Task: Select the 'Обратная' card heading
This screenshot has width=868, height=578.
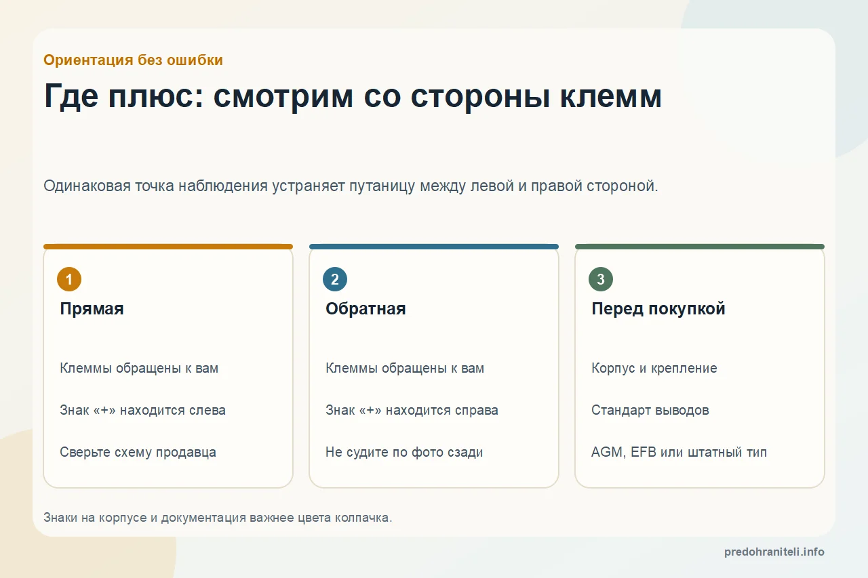Action: pos(366,309)
